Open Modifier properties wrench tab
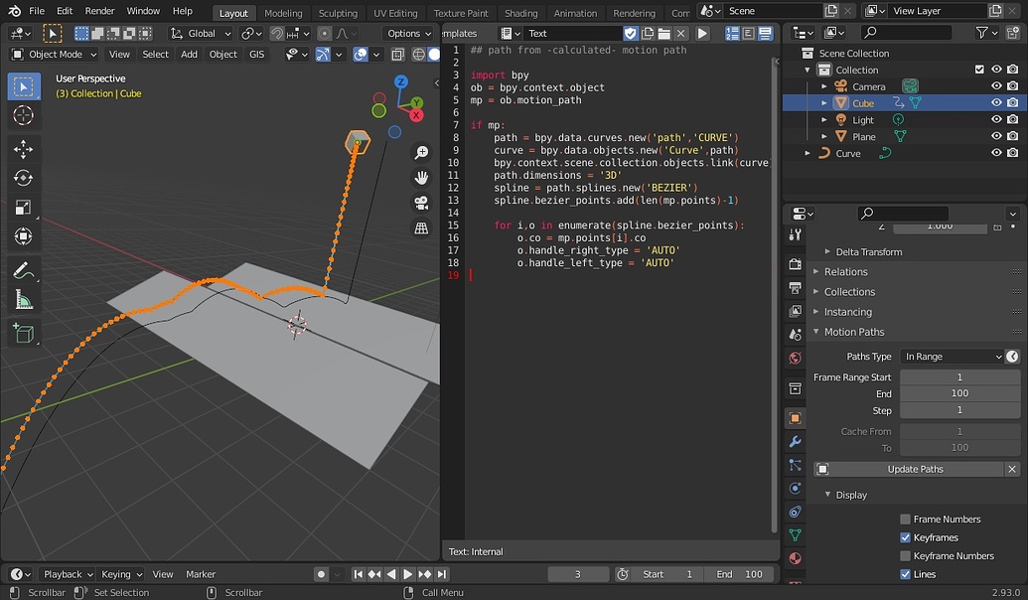The image size is (1028, 600). (796, 442)
